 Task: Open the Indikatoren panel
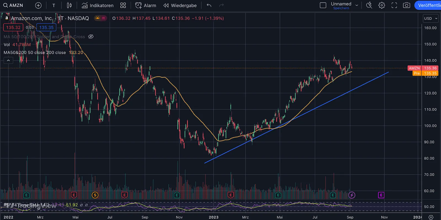point(98,6)
